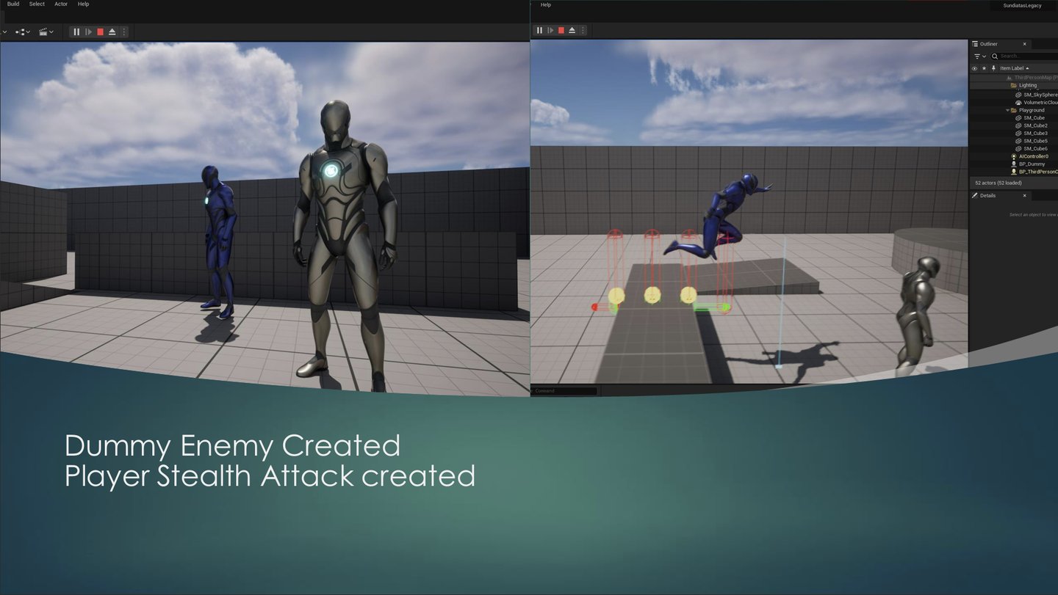Click the star favorites column header
Viewport: 1058px width, 595px height.
(984, 68)
